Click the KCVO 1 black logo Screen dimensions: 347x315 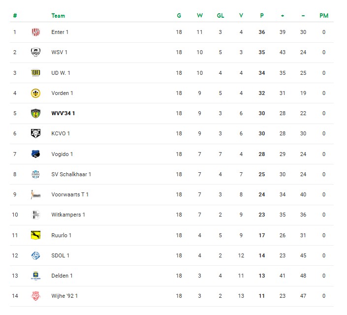point(35,133)
